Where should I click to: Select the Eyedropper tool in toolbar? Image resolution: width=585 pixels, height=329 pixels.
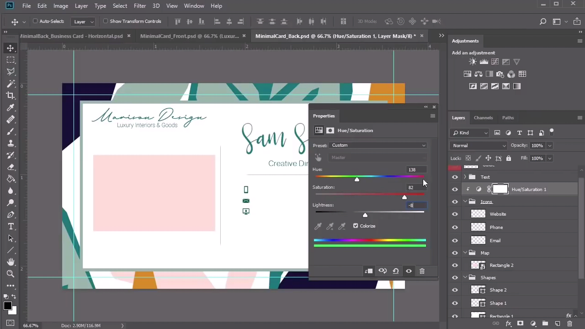tap(11, 107)
